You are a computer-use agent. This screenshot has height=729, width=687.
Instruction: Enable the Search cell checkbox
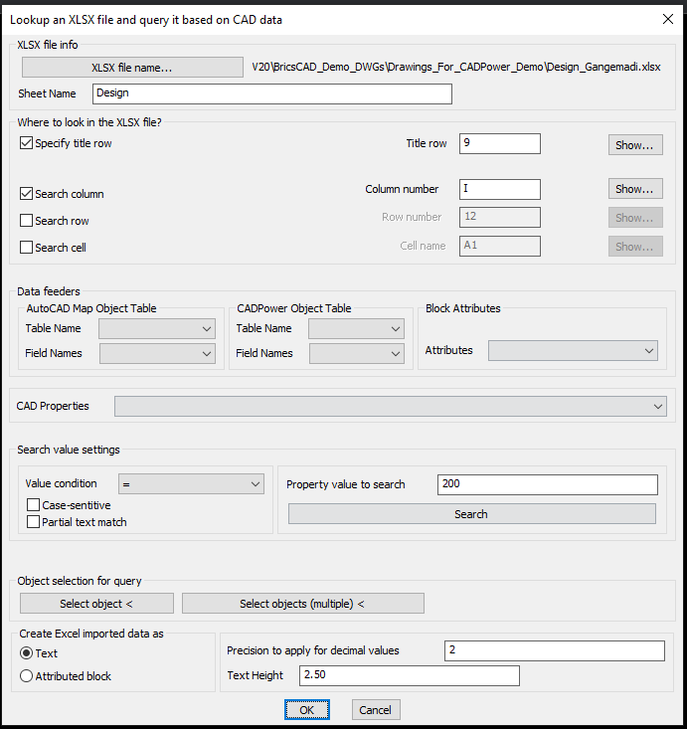coord(26,248)
